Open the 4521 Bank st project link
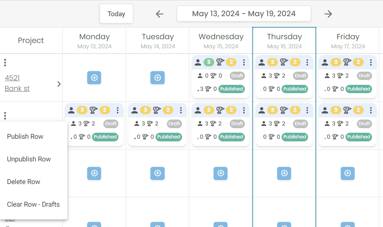Screen dimensions: 383x227 tap(17, 83)
